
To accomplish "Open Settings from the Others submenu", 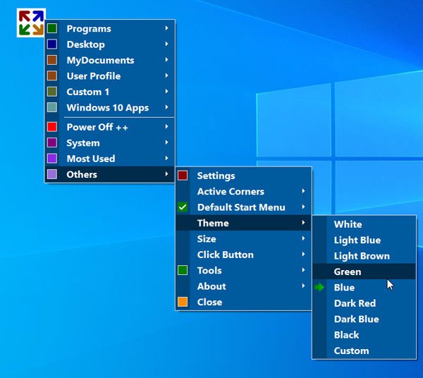I will tap(243, 176).
